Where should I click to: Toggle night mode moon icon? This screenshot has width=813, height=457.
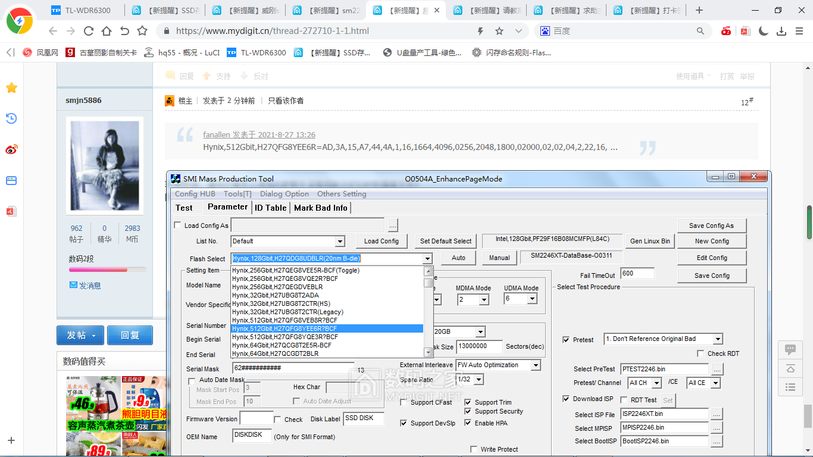[x=764, y=31]
